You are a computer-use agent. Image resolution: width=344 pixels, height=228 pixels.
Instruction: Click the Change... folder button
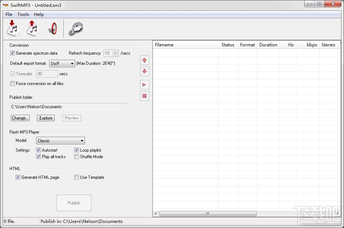[x=20, y=118]
